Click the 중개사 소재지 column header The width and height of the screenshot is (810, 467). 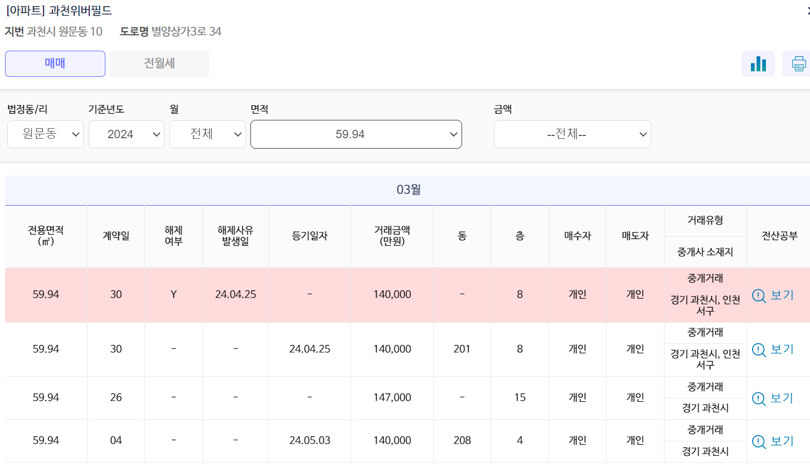point(705,252)
